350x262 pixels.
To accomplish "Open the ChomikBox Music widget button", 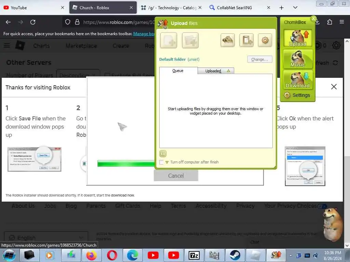I will (x=298, y=59).
